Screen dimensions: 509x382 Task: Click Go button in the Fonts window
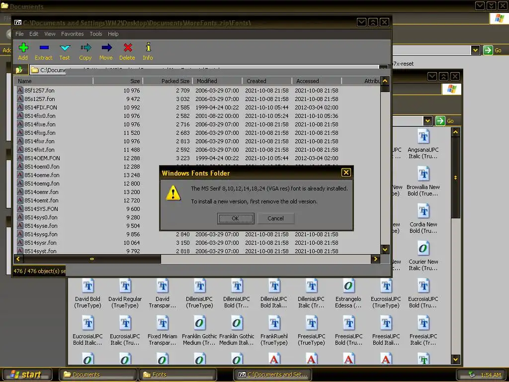pos(445,121)
